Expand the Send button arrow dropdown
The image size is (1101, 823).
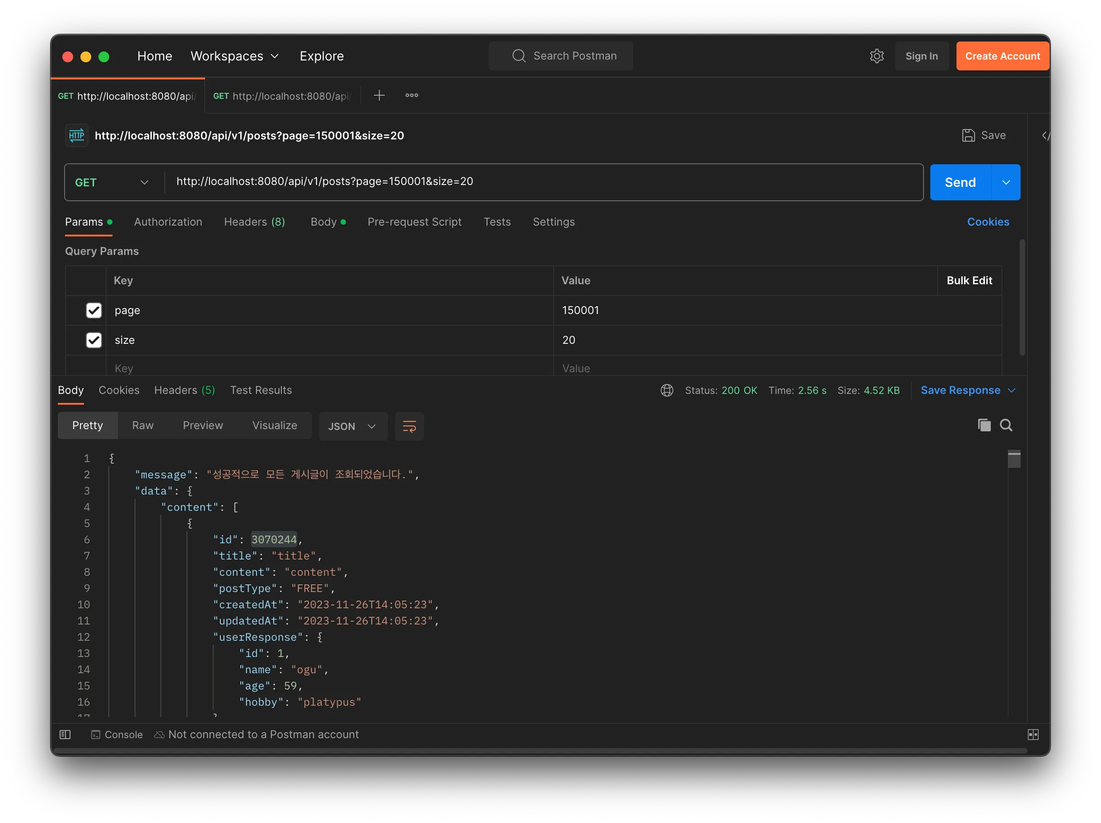[x=1005, y=182]
